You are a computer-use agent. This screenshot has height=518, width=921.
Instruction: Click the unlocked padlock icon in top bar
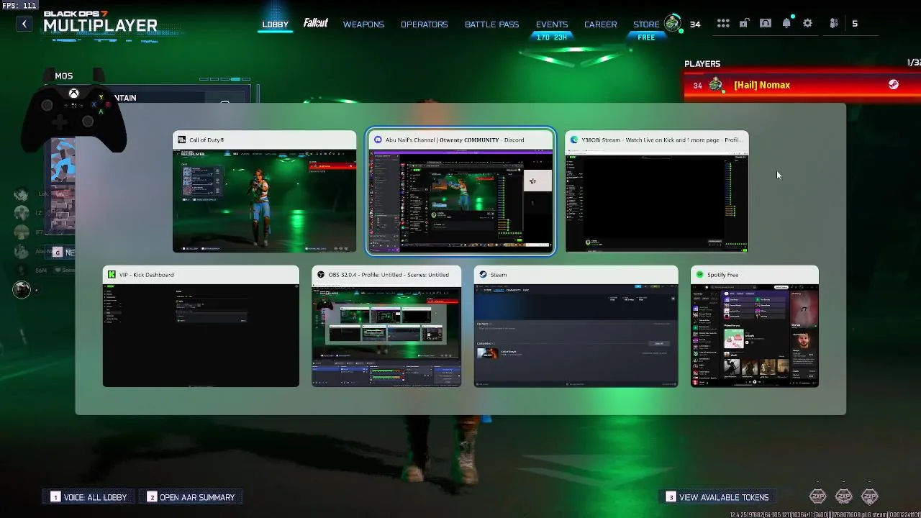(744, 24)
